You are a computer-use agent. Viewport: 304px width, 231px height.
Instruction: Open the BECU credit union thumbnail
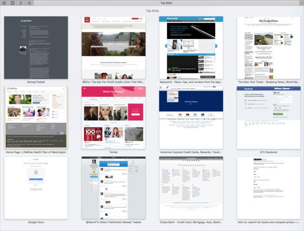pyautogui.click(x=113, y=47)
